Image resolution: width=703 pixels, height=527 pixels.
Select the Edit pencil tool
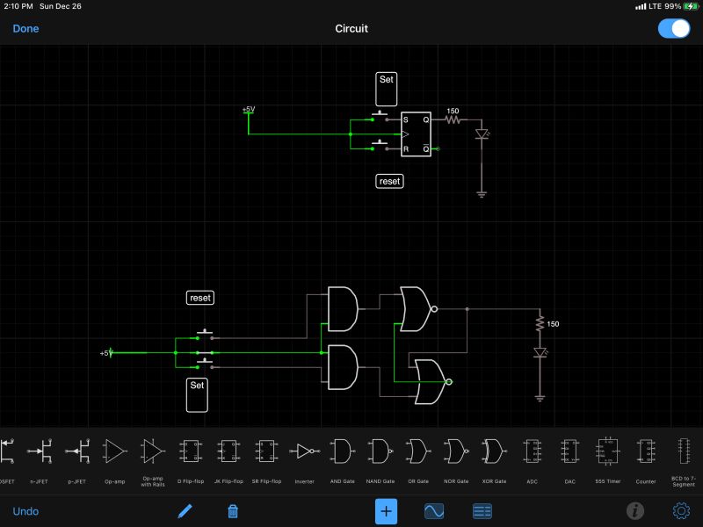point(185,510)
